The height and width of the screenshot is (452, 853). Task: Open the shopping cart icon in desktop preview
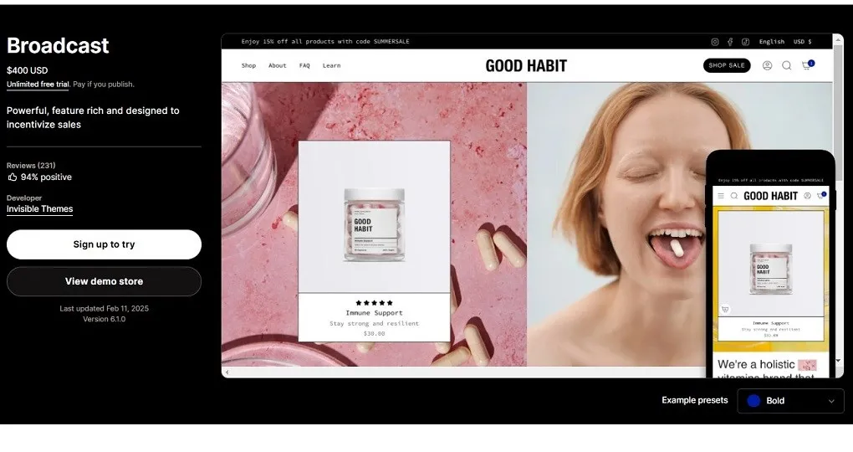click(x=808, y=64)
